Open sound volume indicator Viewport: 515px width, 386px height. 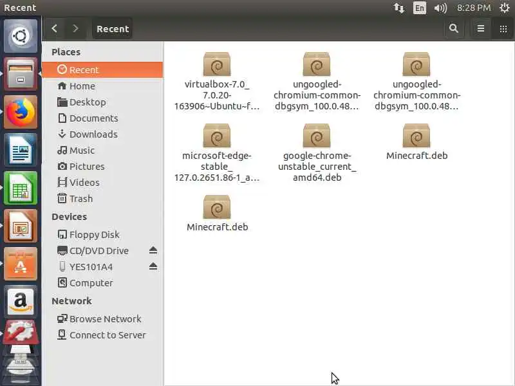[x=440, y=8]
